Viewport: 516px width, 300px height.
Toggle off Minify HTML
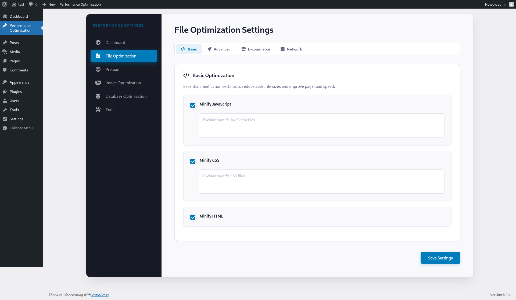193,217
